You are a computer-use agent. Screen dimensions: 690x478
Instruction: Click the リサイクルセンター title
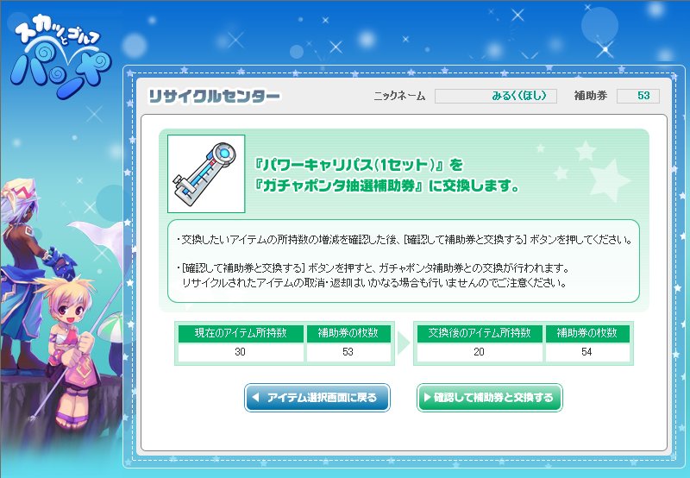[214, 96]
